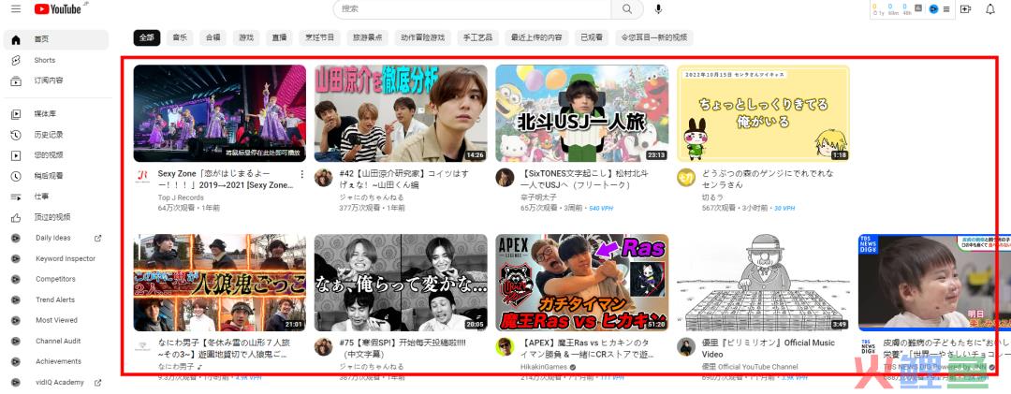Play the 人狼鬼ごっこ thumbnail
The image size is (1011, 394).
pos(219,283)
